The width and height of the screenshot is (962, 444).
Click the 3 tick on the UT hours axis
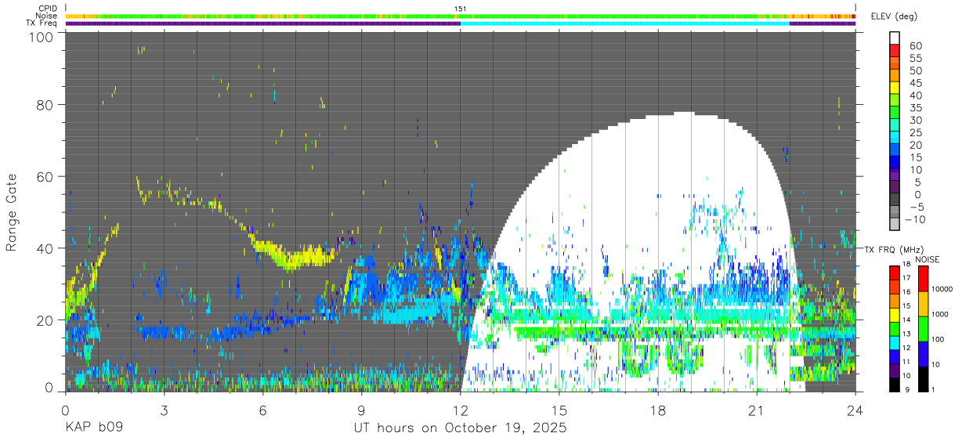164,410
